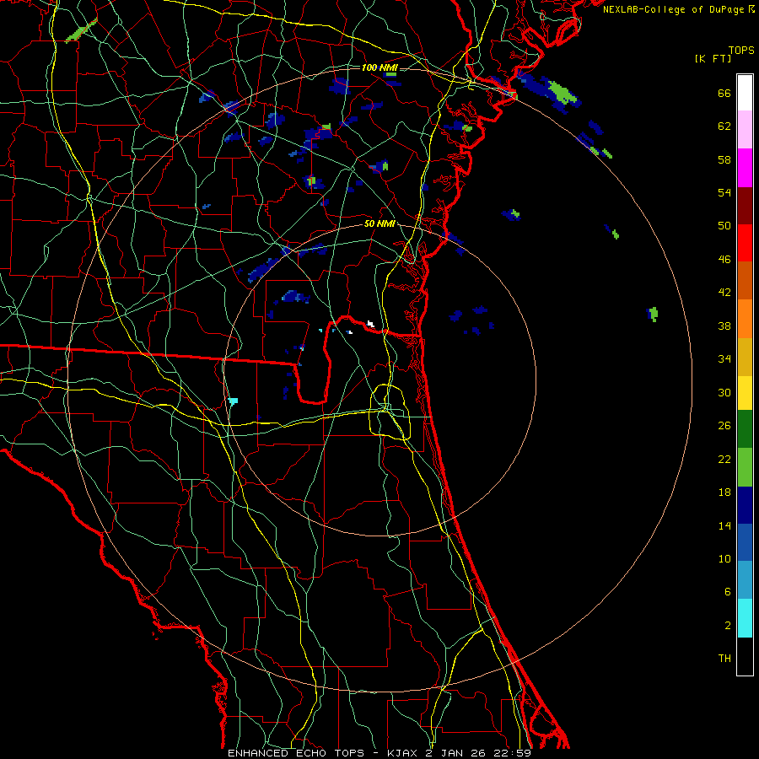Click the 100 NMI range ring label
759x759 pixels.
point(379,67)
